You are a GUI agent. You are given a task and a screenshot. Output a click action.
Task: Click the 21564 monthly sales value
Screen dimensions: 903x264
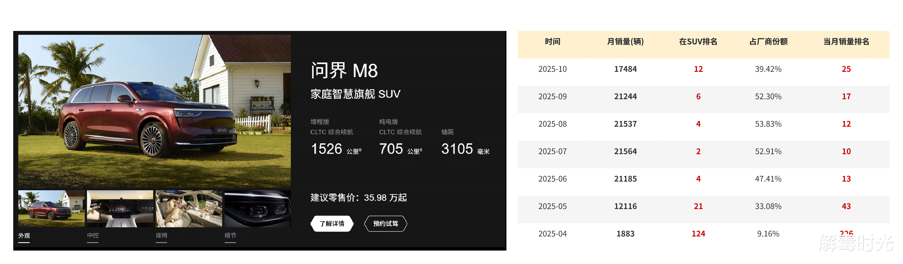pos(625,151)
